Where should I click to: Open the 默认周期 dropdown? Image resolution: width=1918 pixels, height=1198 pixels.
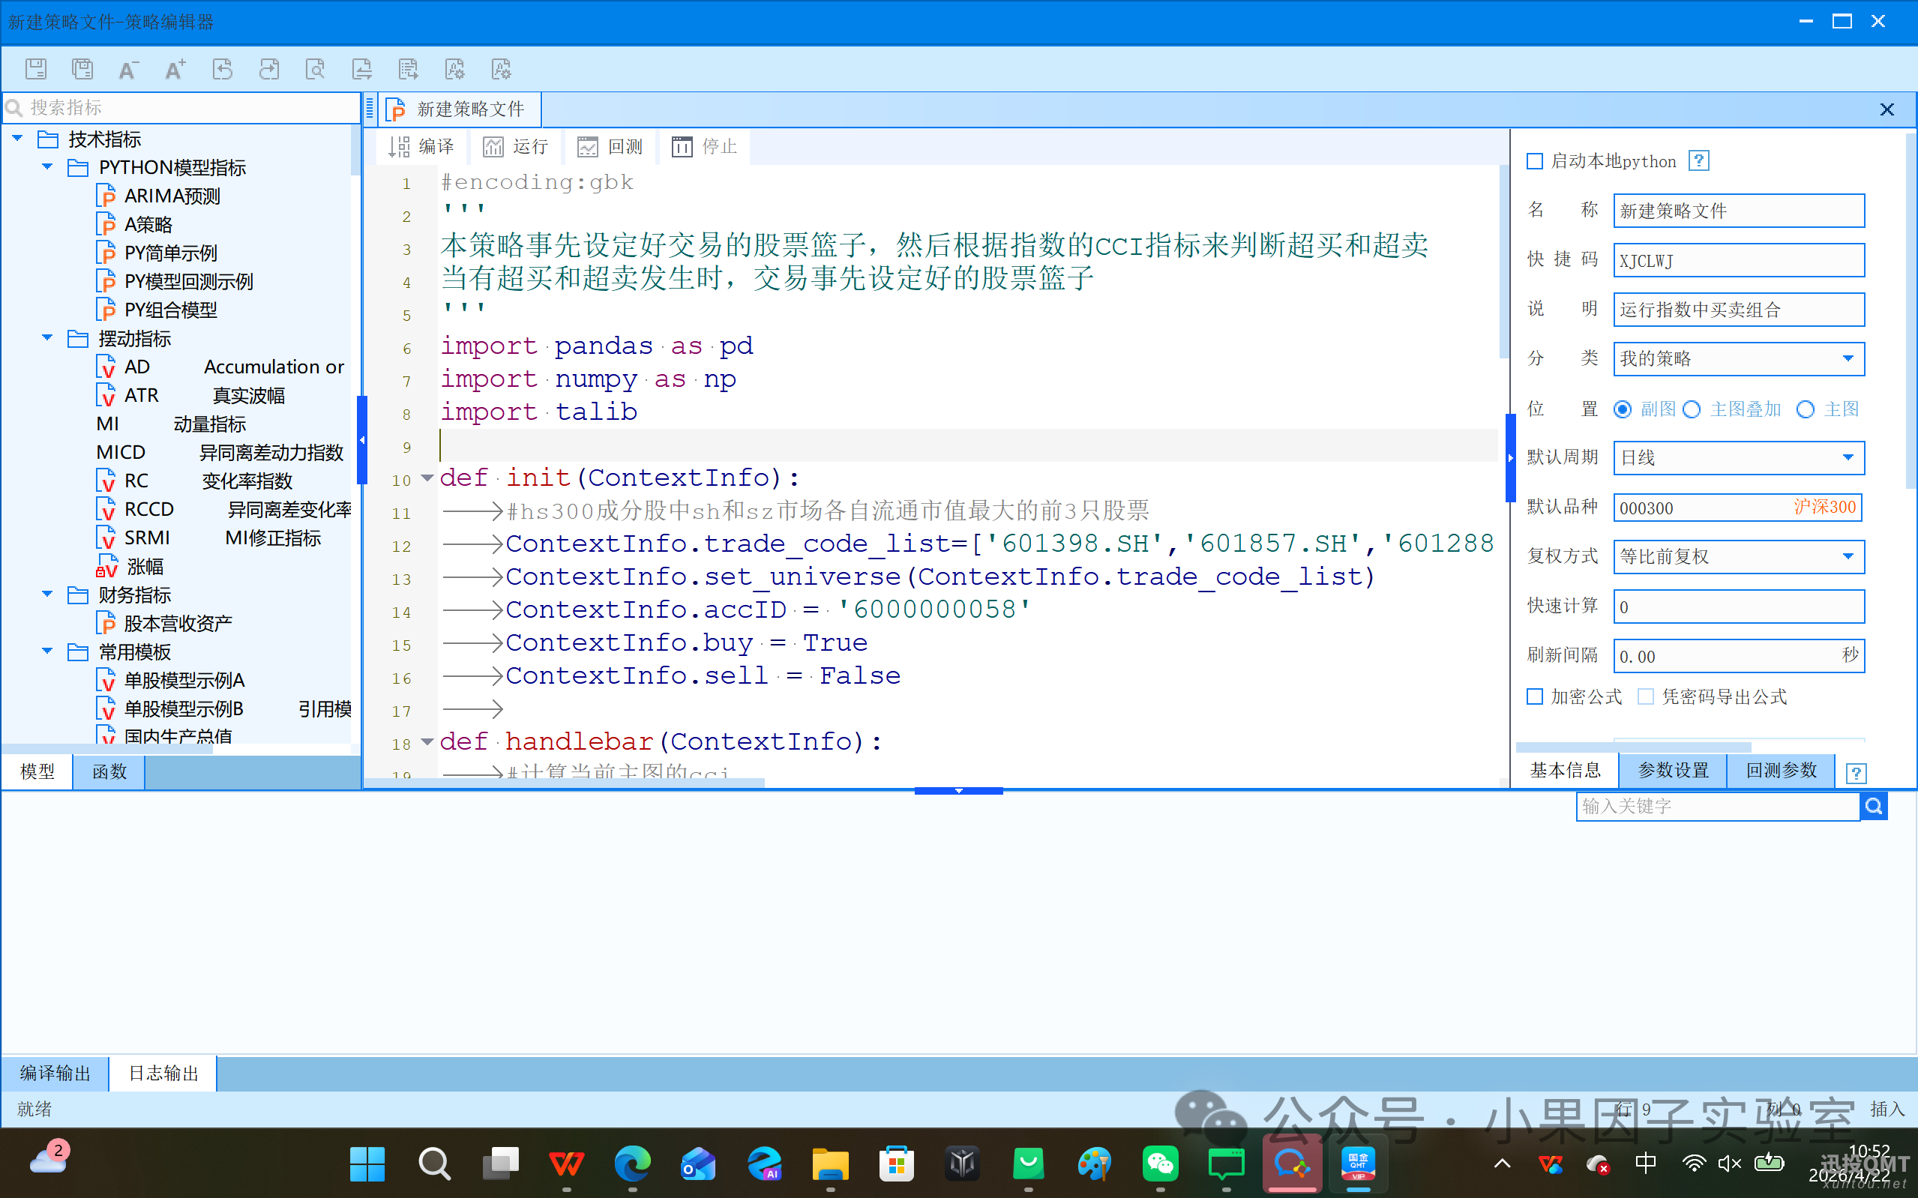[1848, 458]
